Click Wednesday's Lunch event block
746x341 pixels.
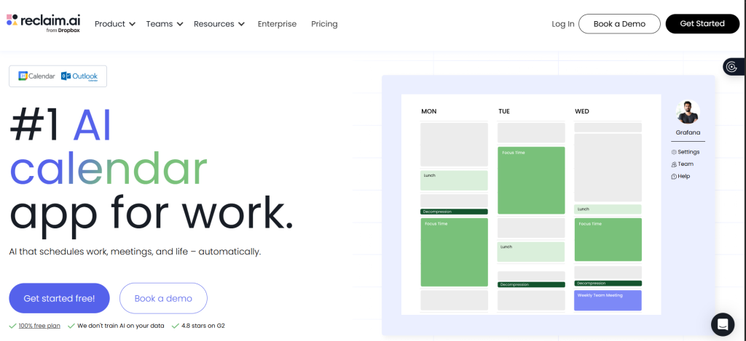[x=608, y=209]
